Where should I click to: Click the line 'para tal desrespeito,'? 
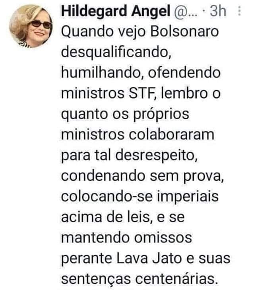point(129,156)
